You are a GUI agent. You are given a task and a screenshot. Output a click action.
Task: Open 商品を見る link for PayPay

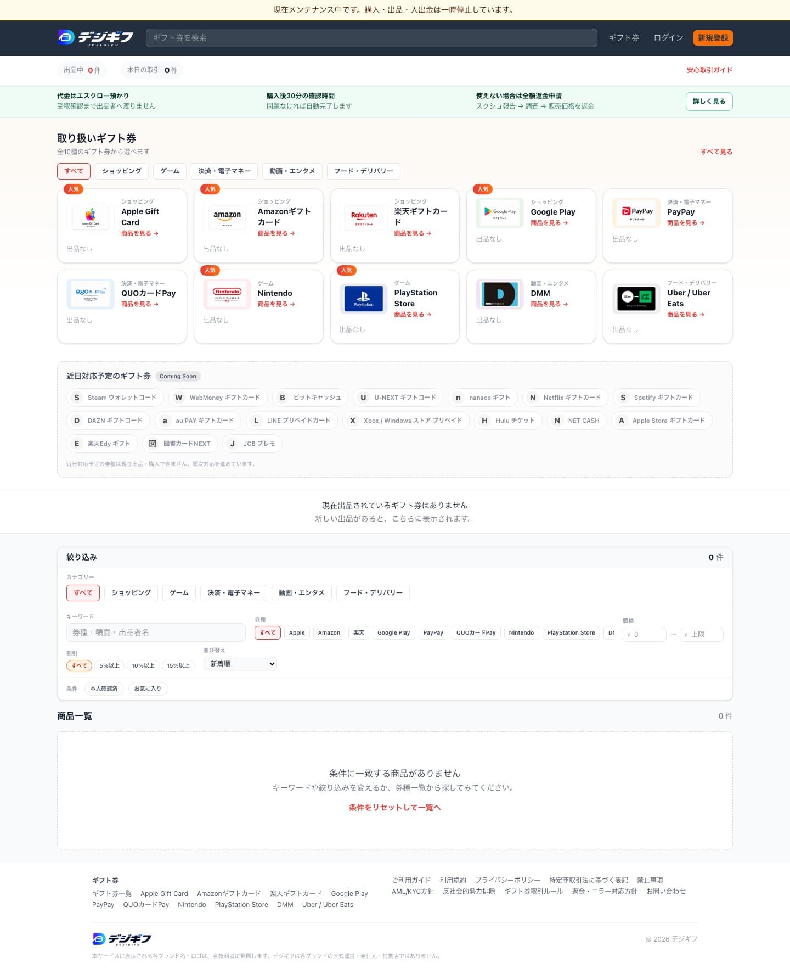[x=686, y=223]
